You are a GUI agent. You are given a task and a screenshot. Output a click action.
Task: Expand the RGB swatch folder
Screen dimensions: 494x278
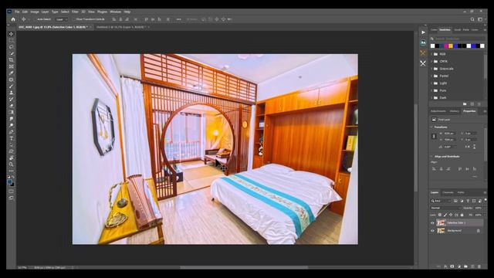(431, 54)
